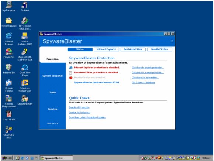Select Protection in the sidebar

52,59
